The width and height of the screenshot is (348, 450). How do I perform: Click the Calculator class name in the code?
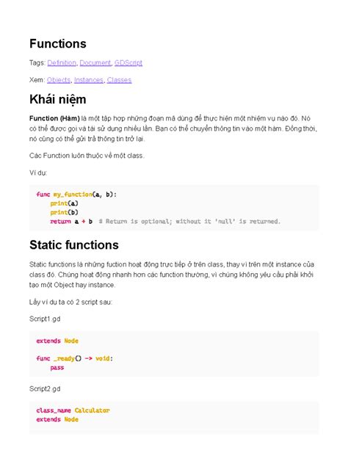point(93,410)
